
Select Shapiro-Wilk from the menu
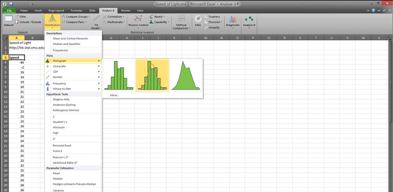(62, 99)
